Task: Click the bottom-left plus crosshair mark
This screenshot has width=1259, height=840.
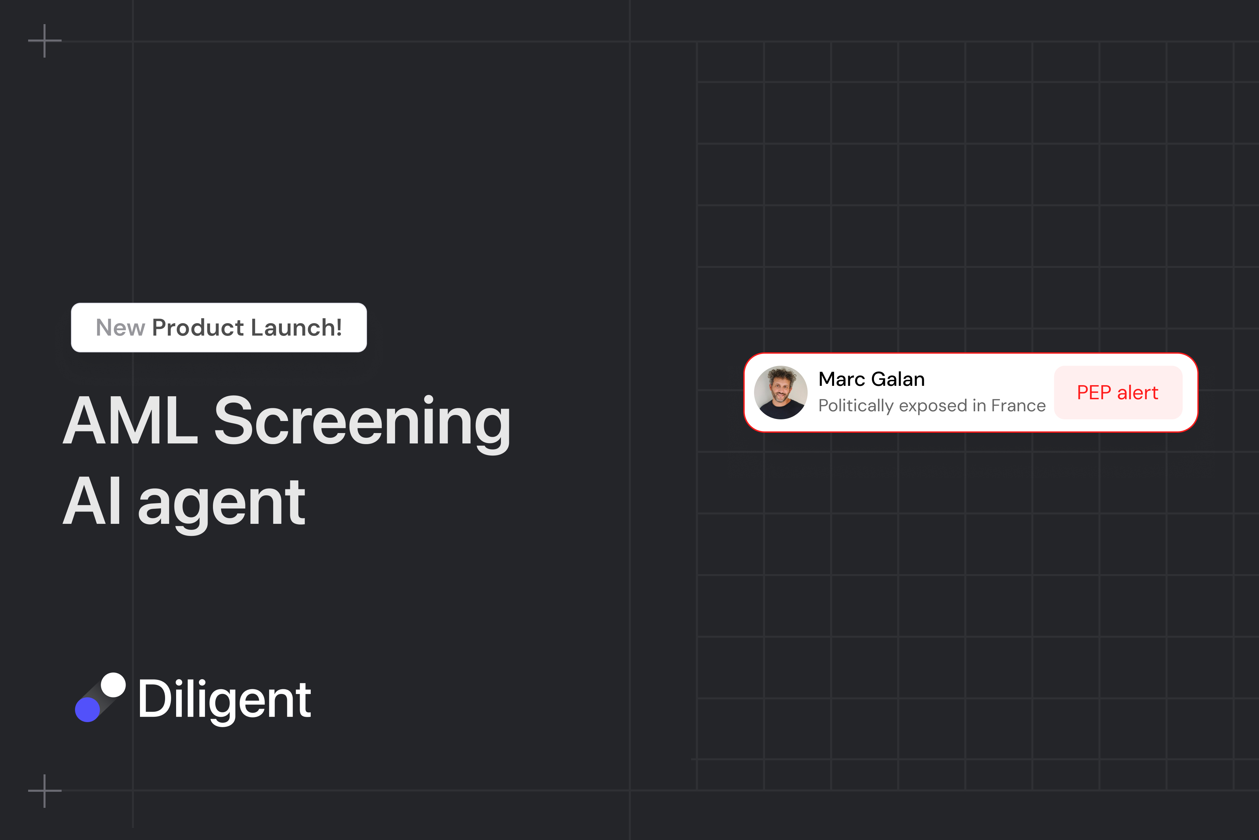Action: 45,790
